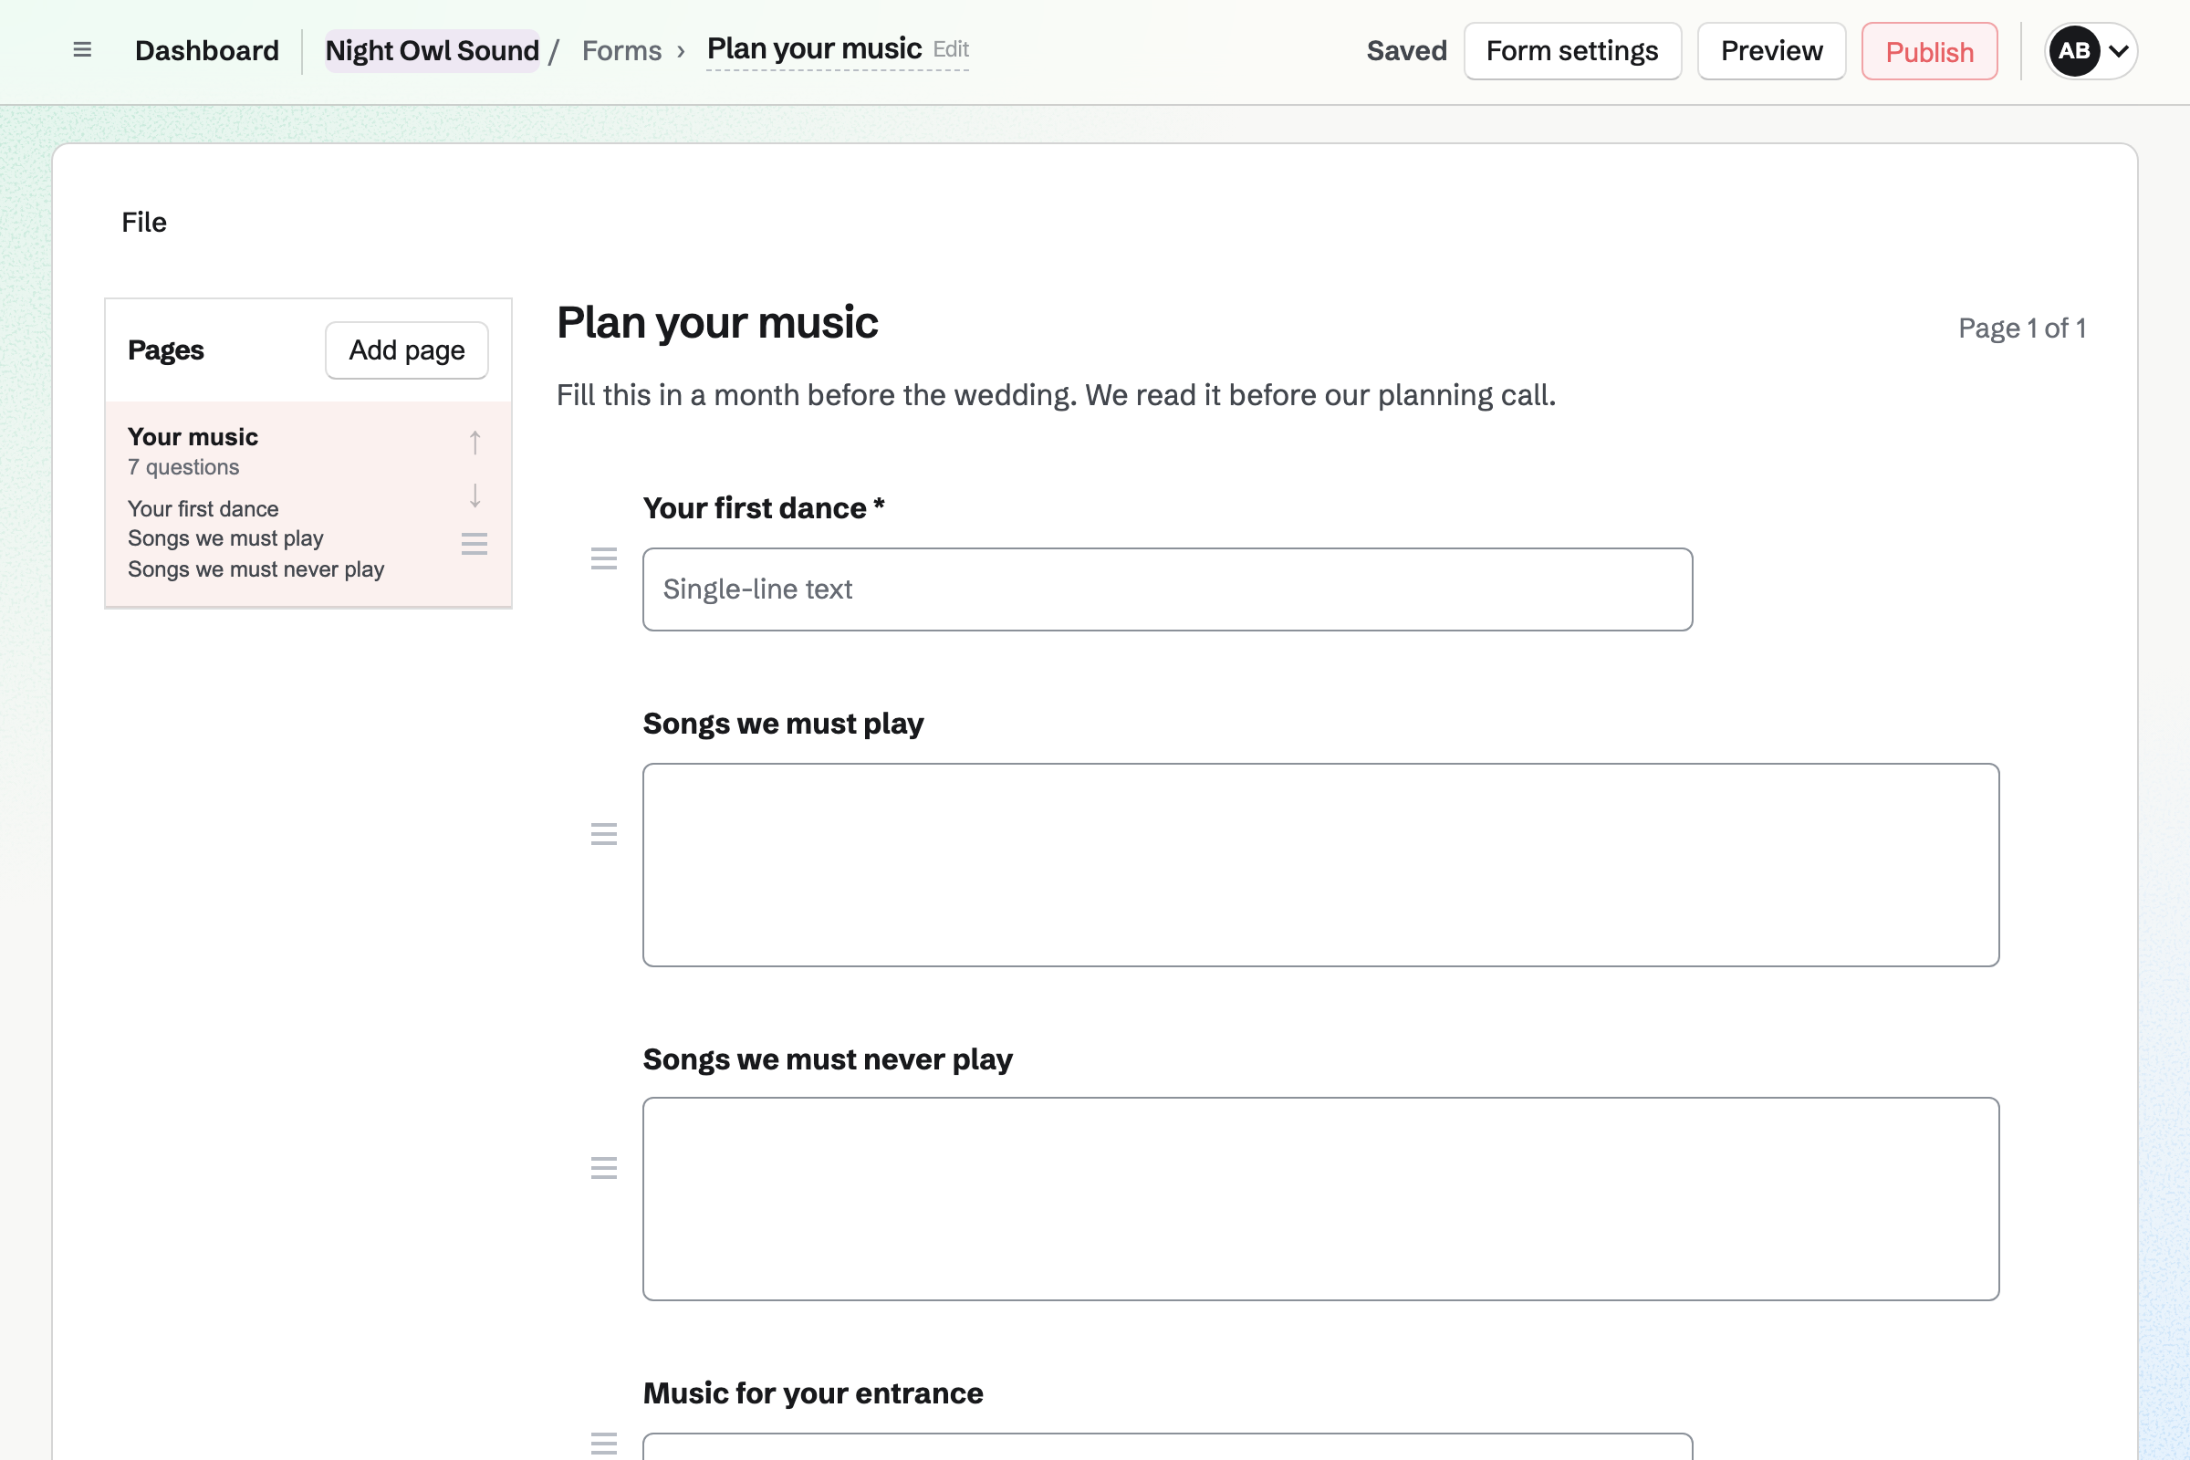Open the hamburger navigation menu
The width and height of the screenshot is (2190, 1460).
pos(82,50)
